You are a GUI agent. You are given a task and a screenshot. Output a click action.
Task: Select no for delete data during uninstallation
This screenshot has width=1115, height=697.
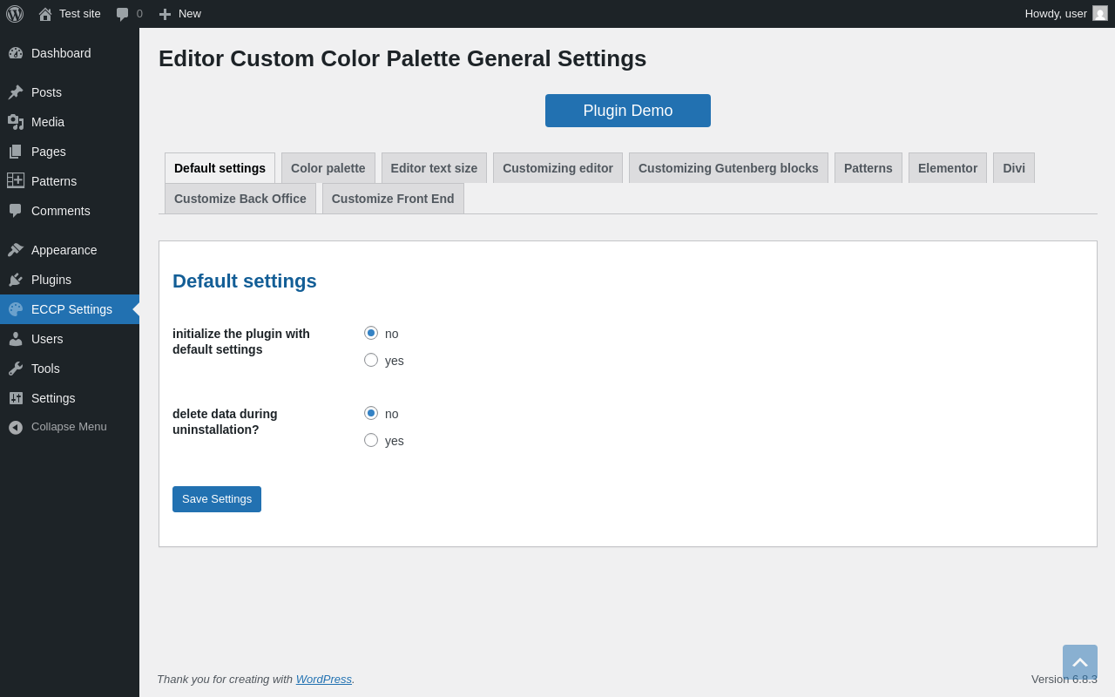[x=371, y=413]
